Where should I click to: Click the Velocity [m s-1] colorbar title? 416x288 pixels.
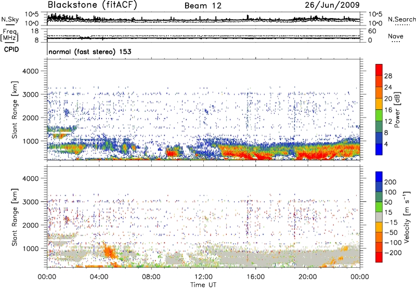tap(407, 217)
